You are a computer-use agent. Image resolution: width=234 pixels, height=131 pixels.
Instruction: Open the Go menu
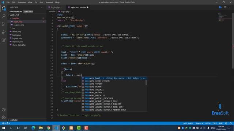36,3
